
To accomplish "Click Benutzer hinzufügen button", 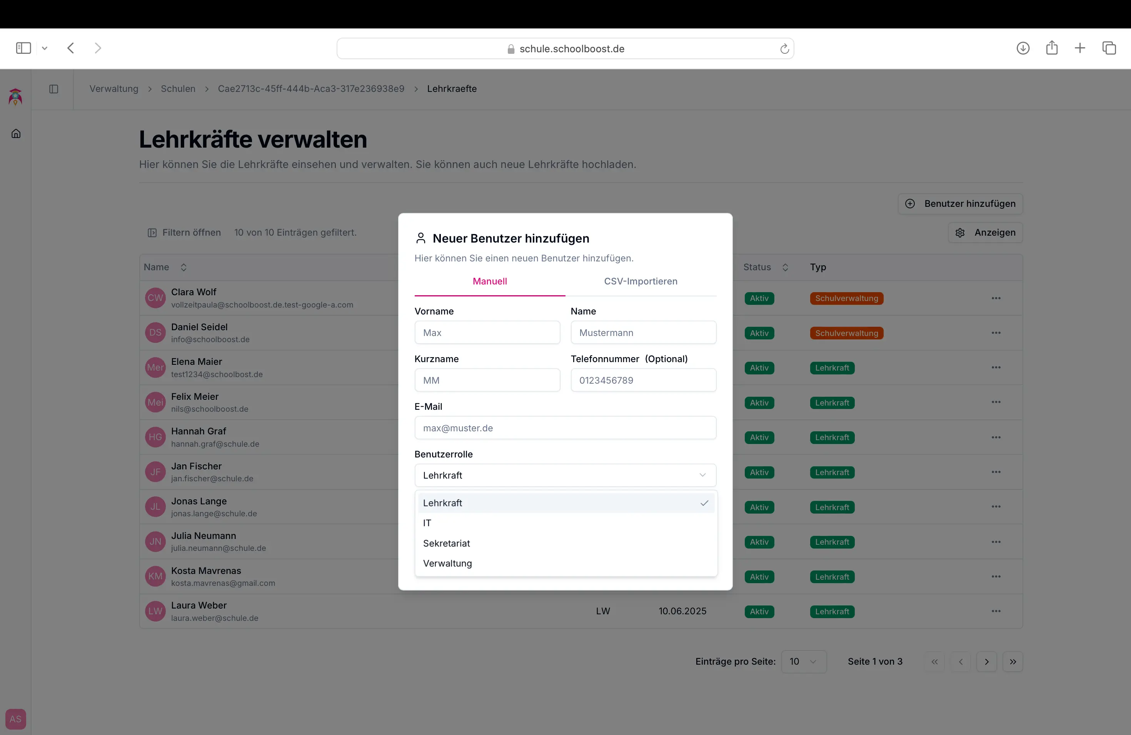I will pos(960,204).
